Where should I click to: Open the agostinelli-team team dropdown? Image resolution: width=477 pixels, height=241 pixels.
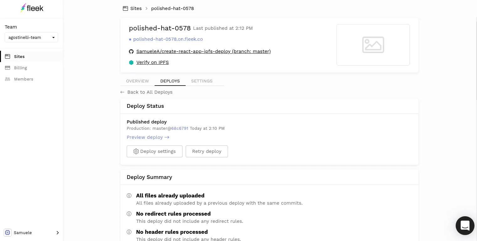[31, 37]
